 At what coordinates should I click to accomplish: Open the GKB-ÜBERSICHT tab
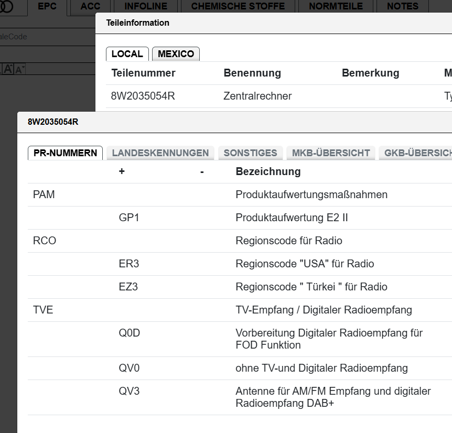tap(416, 153)
